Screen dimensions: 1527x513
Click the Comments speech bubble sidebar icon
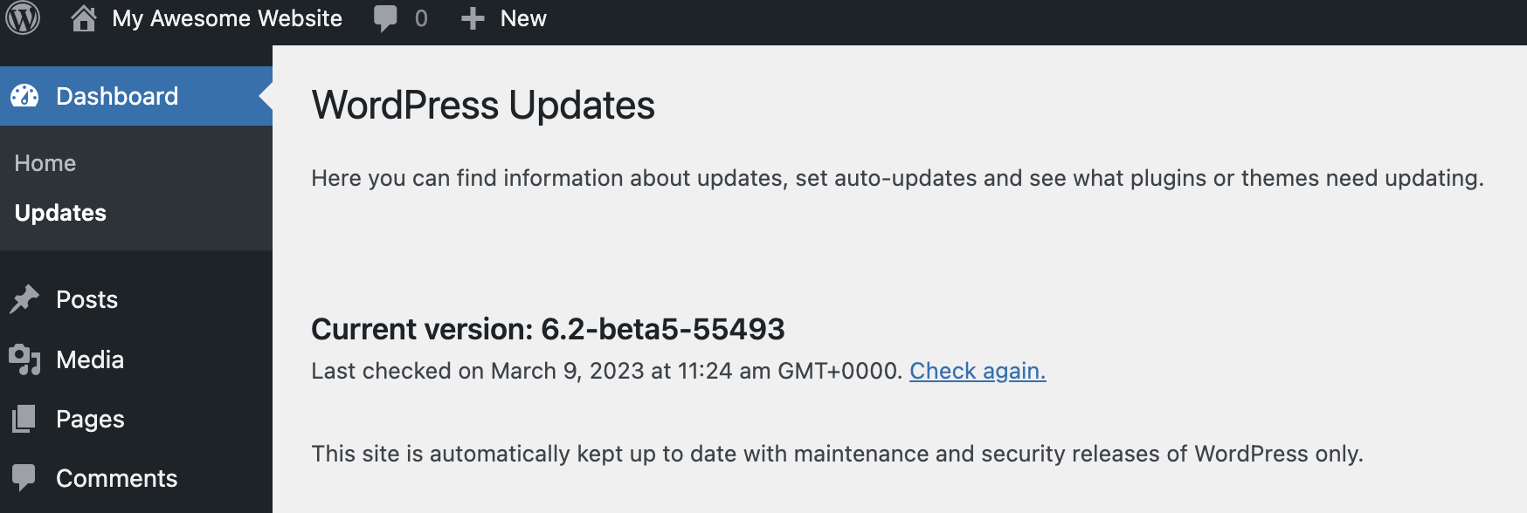click(x=24, y=477)
